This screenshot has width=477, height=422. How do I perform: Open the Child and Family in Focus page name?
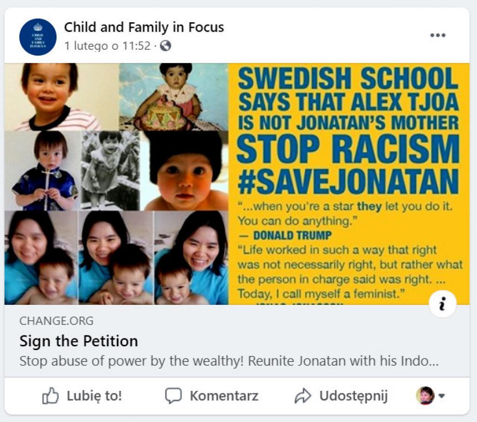(144, 27)
